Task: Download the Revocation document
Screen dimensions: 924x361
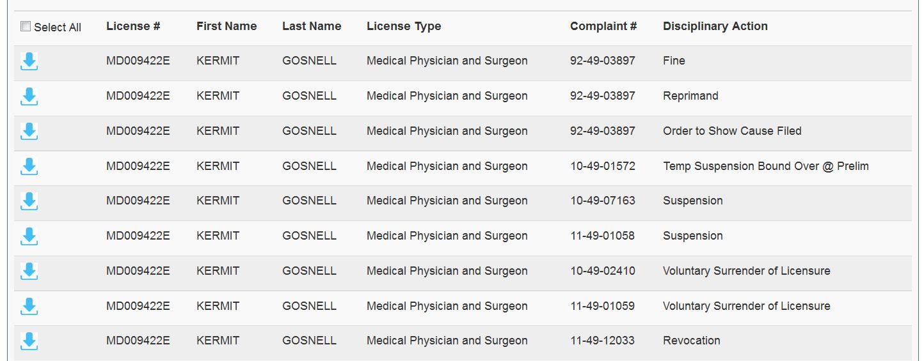Action: point(29,341)
